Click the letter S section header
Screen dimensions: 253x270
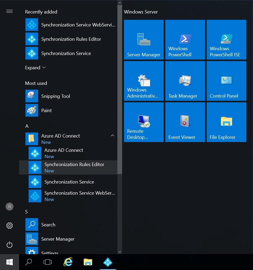[x=26, y=212]
